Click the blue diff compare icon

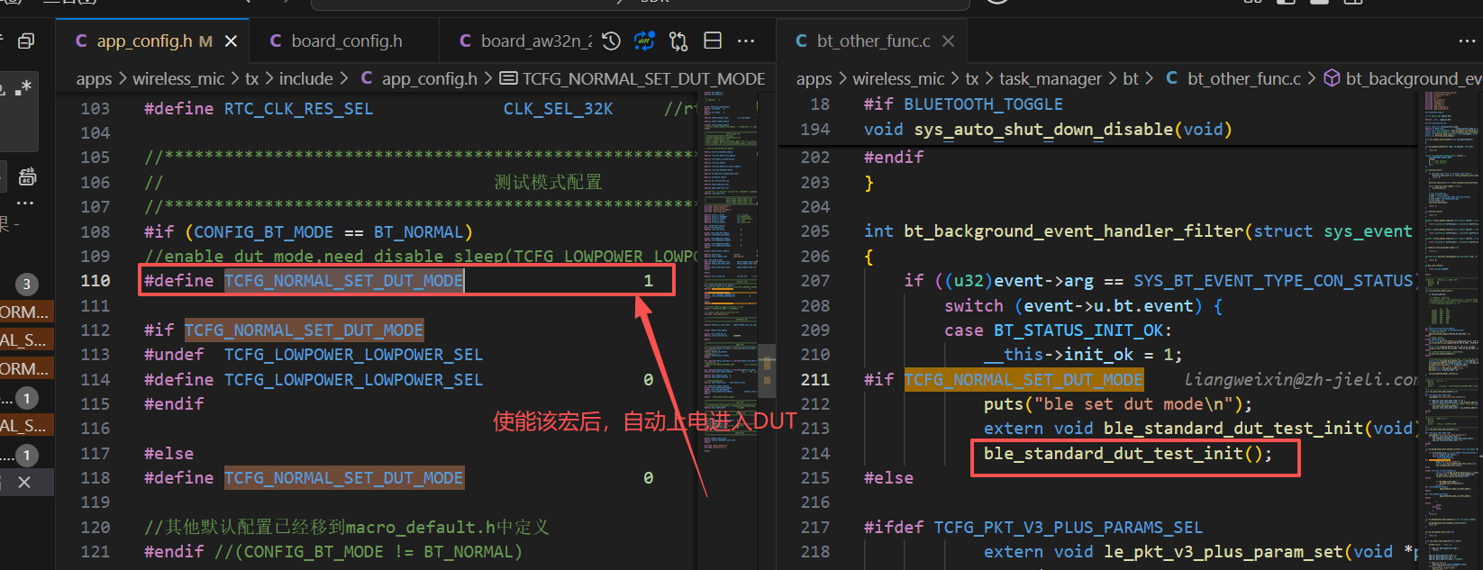(645, 41)
